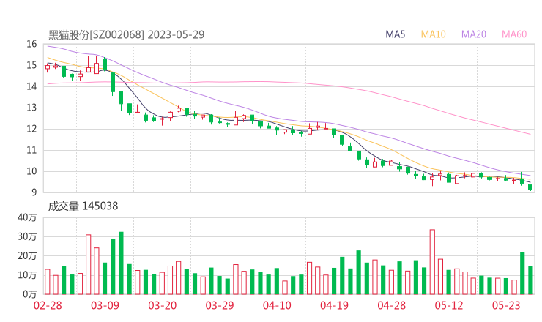542x322 pixels.
Task: Click the 04-10 date axis label
Action: [x=277, y=305]
